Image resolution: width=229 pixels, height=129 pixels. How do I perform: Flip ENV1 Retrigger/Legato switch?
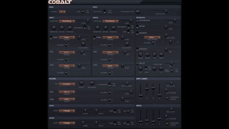click(x=167, y=98)
